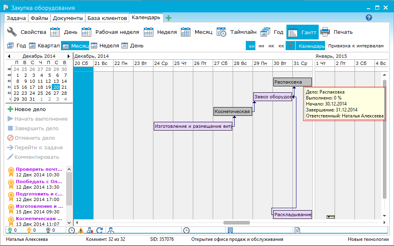Image resolution: width=394 pixels, height=246 pixels.
Task: Toggle the Календарь button in Gantt toolbar
Action: tap(310, 46)
